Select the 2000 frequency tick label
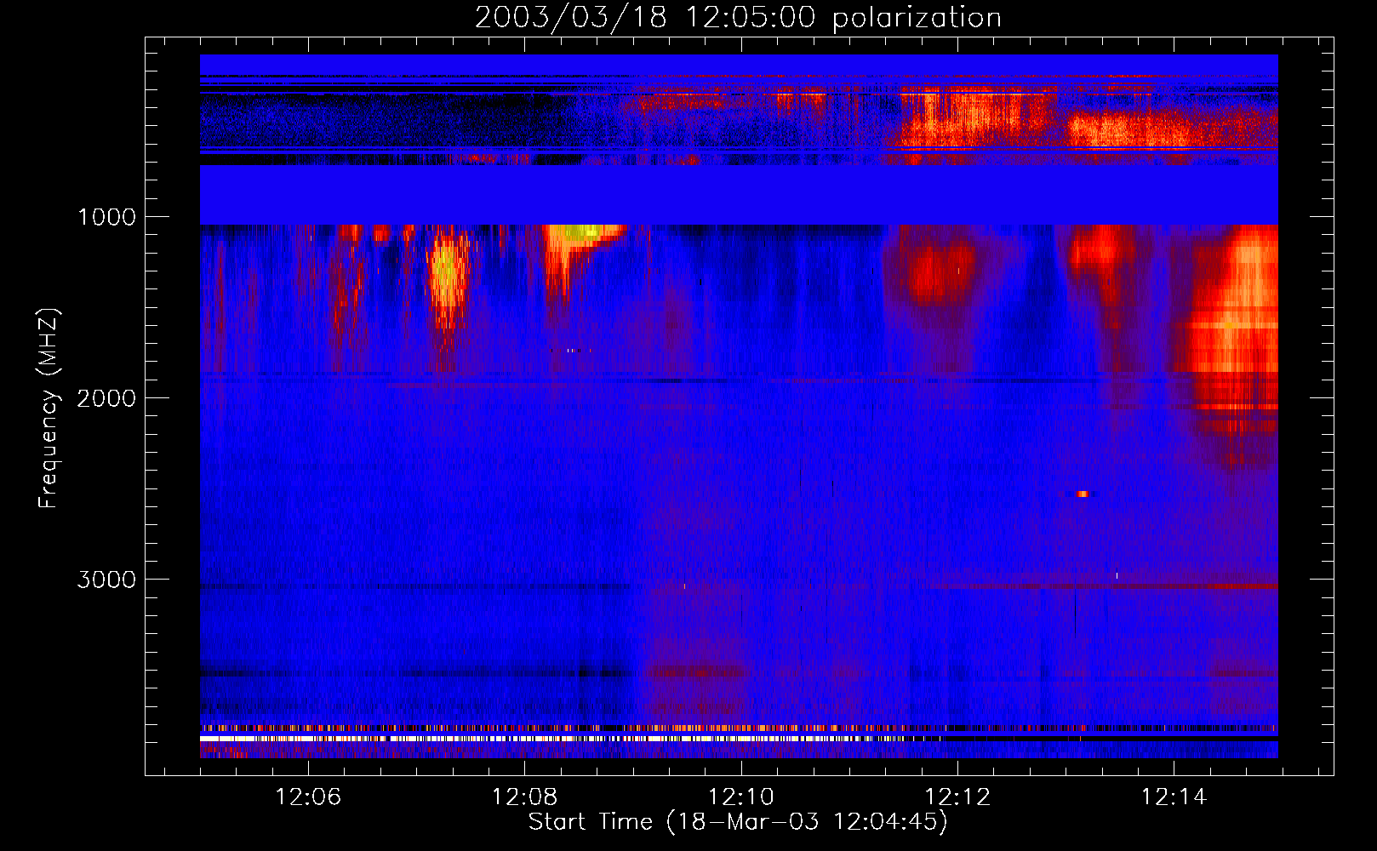This screenshot has width=1377, height=851. [x=106, y=398]
